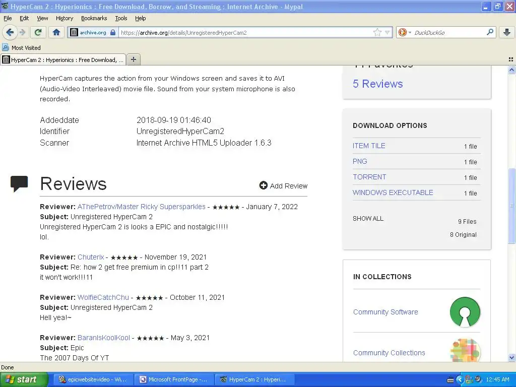Click the Reviews speech bubble icon
This screenshot has height=387, width=516.
(19, 183)
